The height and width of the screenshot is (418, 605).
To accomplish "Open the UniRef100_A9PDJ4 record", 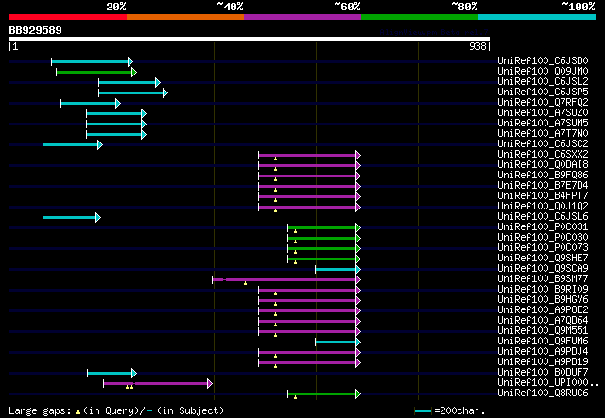I will [x=543, y=352].
